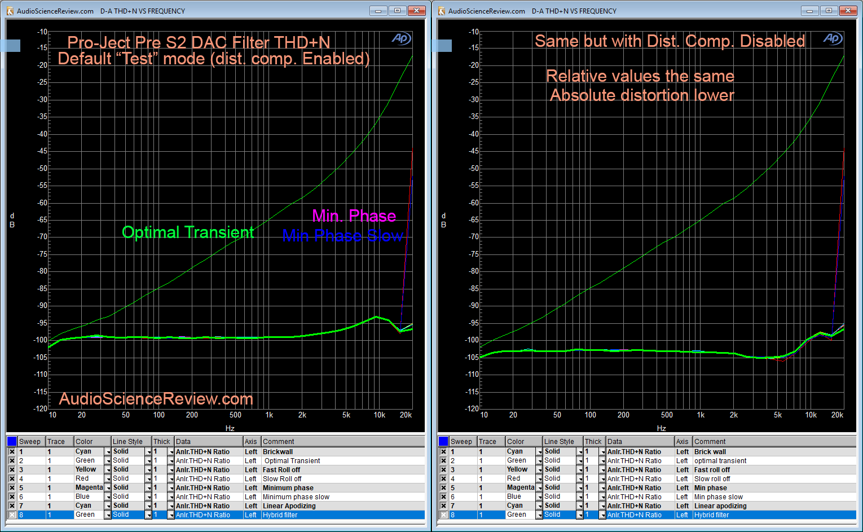Maximize the left THD+N window
Viewport: 863px width, 532px height.
point(397,11)
